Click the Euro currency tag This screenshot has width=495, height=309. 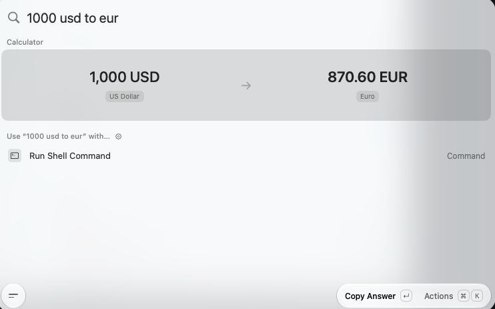coord(368,96)
